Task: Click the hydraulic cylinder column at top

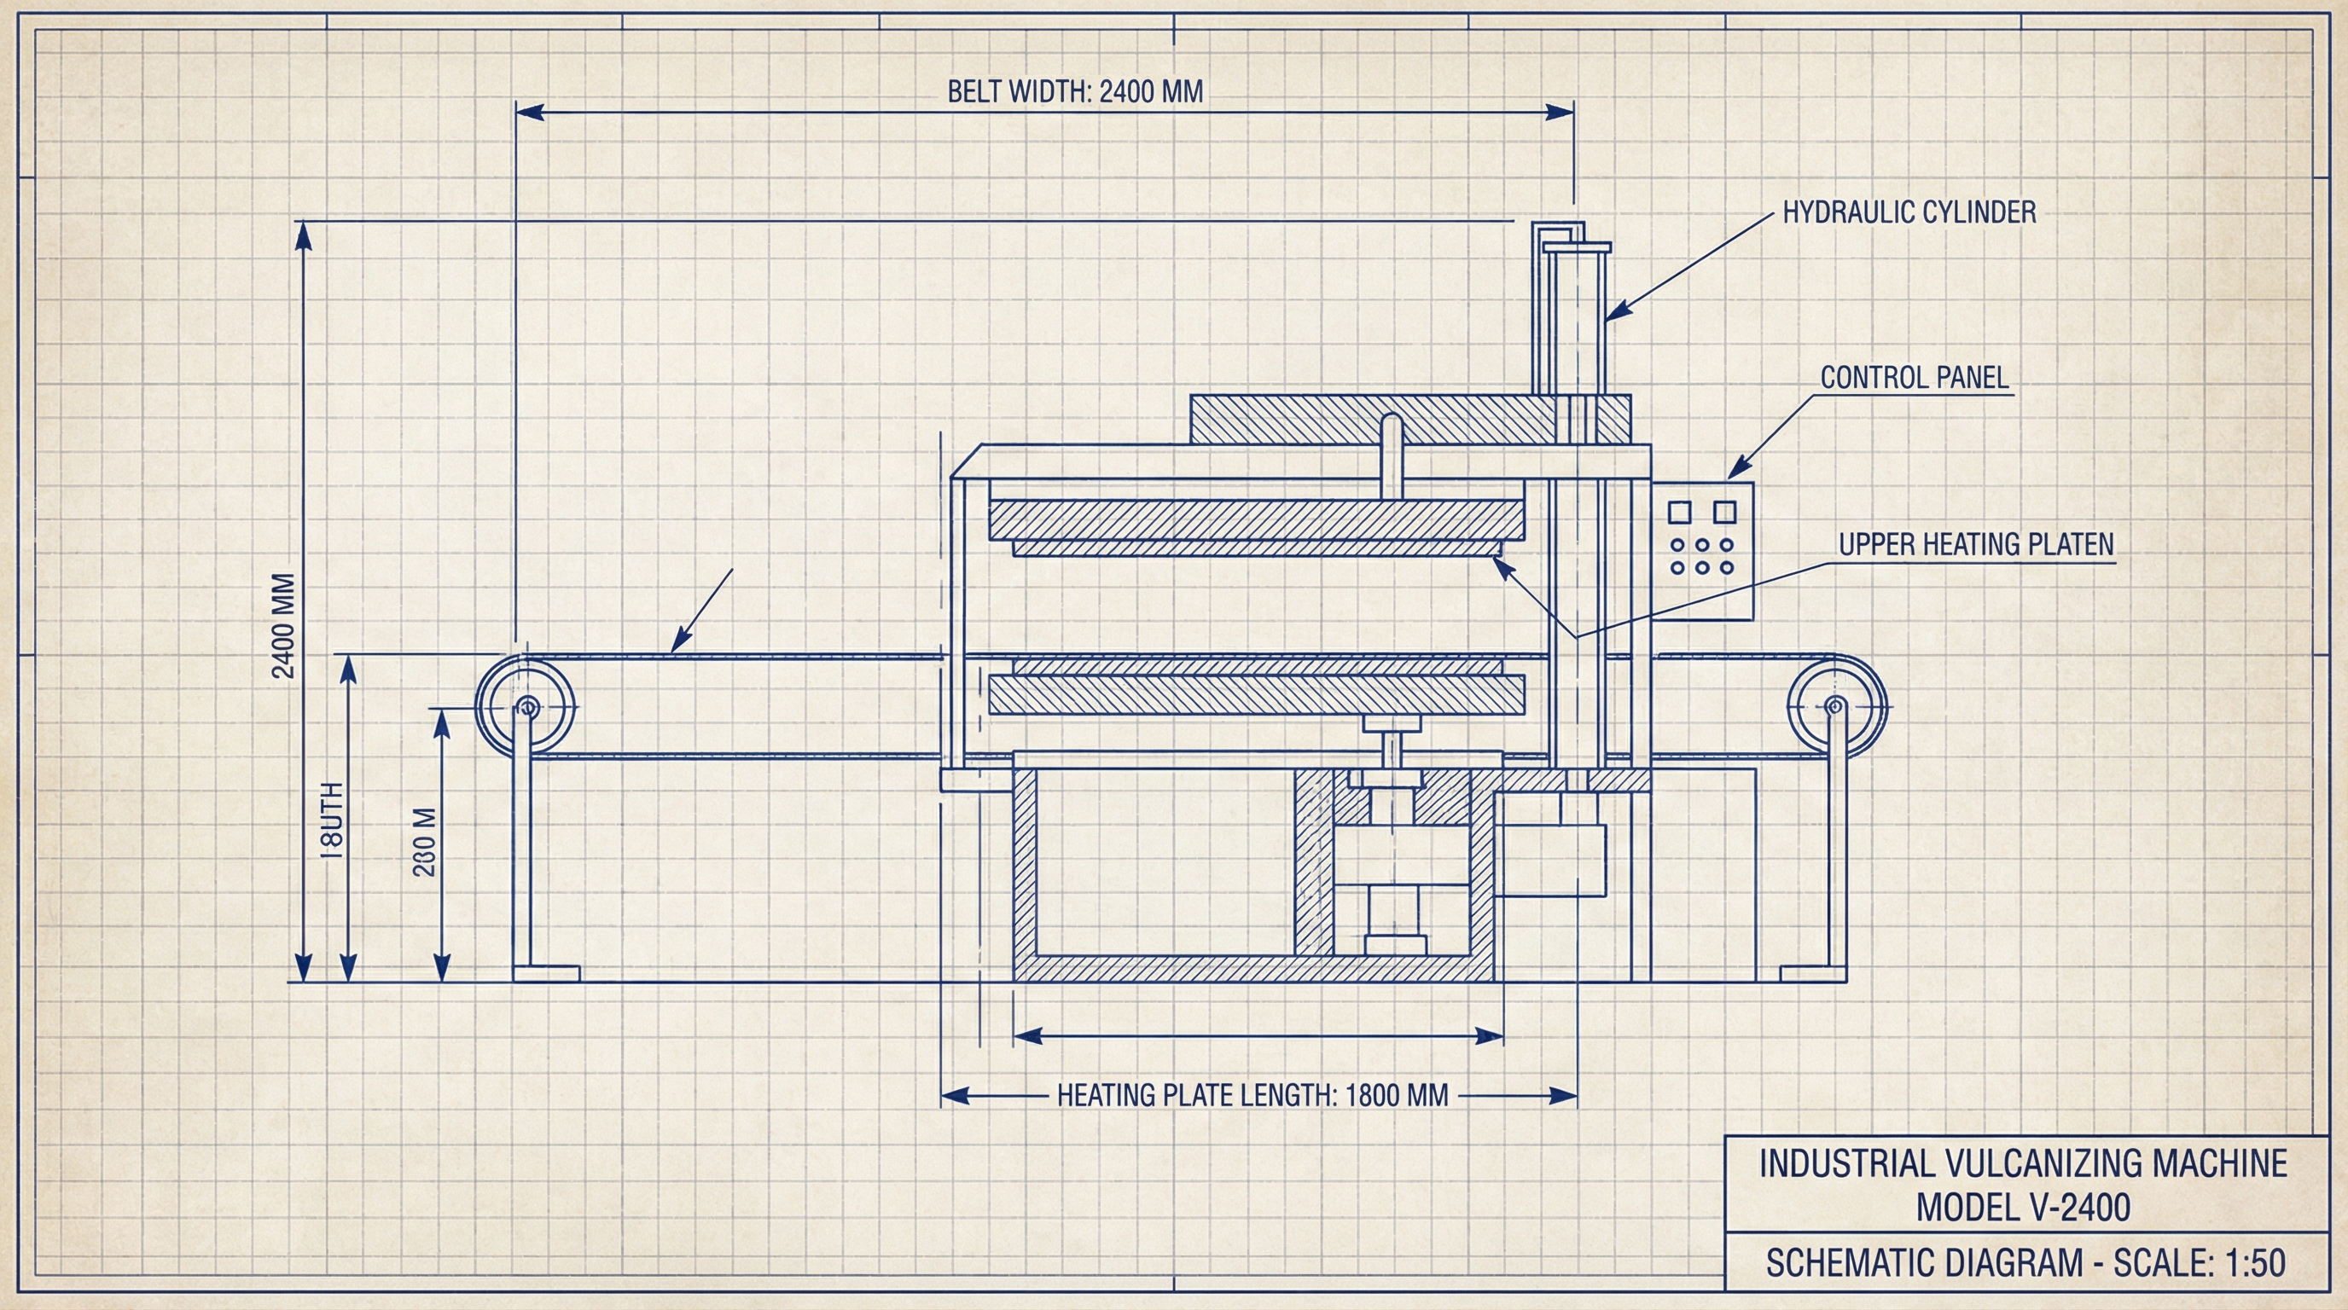Action: coord(1572,315)
